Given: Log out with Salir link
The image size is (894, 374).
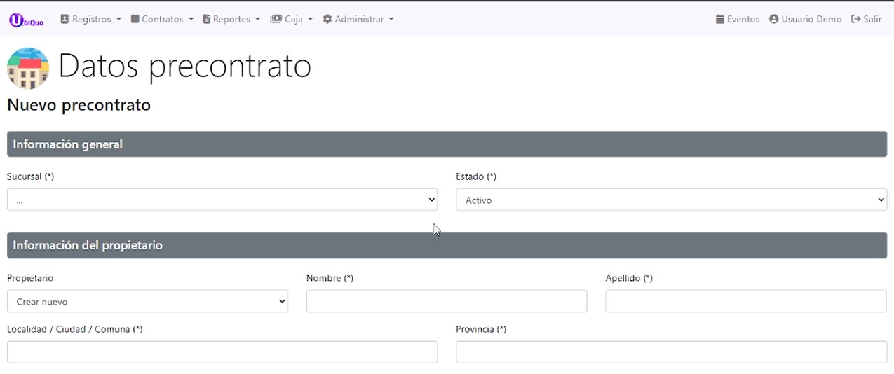Looking at the screenshot, I should [866, 20].
